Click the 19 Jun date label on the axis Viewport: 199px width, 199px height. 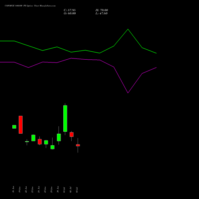[20, 189]
